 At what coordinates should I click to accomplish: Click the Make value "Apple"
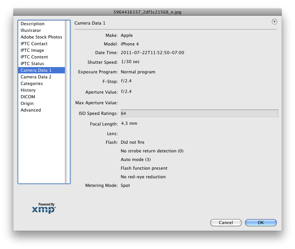coord(127,35)
